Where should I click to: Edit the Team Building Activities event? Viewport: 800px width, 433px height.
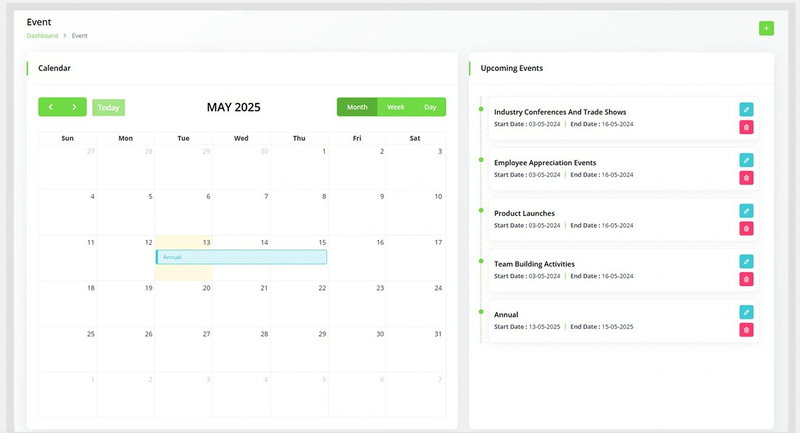746,262
